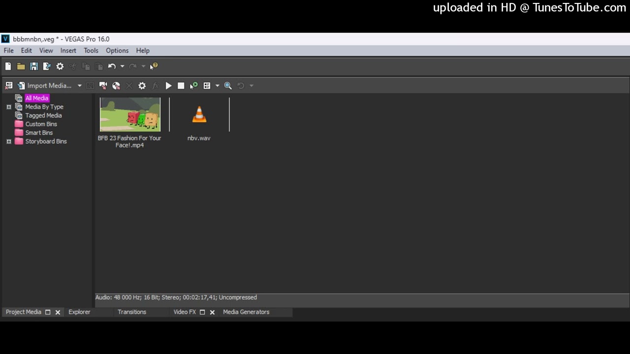Open the Options menu

[x=117, y=51]
